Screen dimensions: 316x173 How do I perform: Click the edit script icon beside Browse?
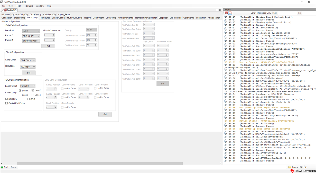pos(301,167)
